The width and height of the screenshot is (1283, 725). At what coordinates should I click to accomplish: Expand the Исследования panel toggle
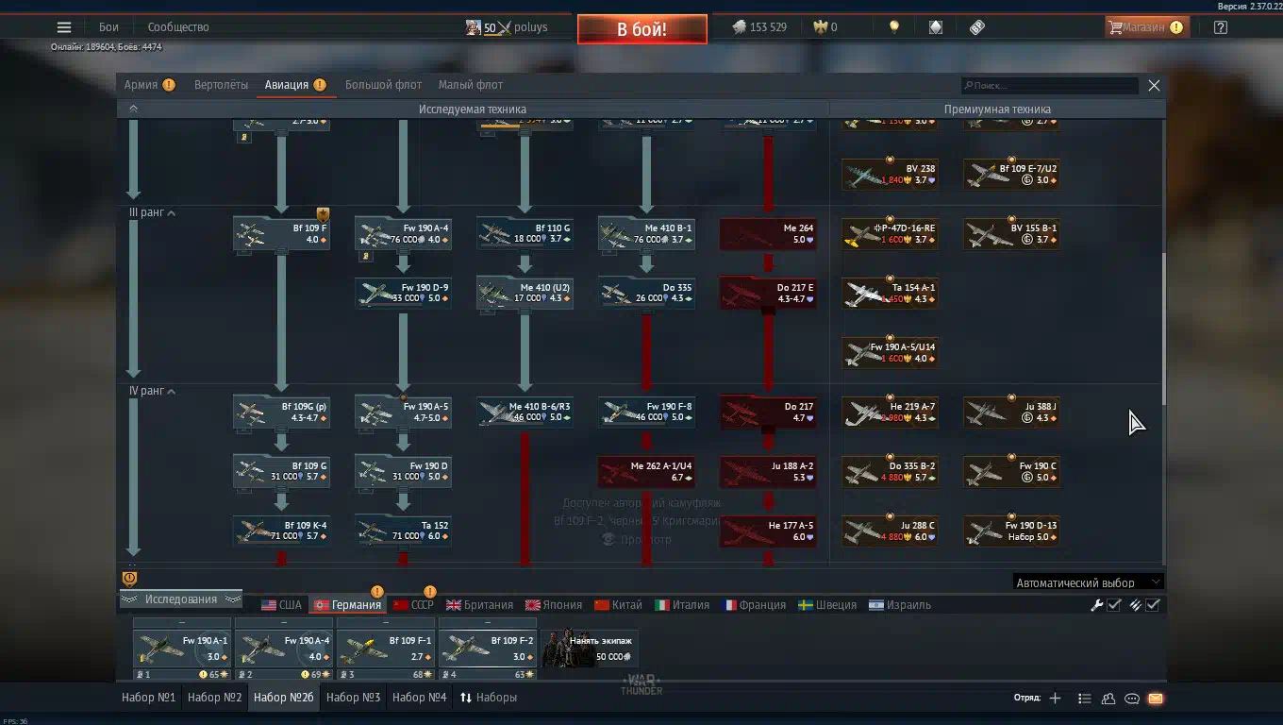click(x=180, y=599)
